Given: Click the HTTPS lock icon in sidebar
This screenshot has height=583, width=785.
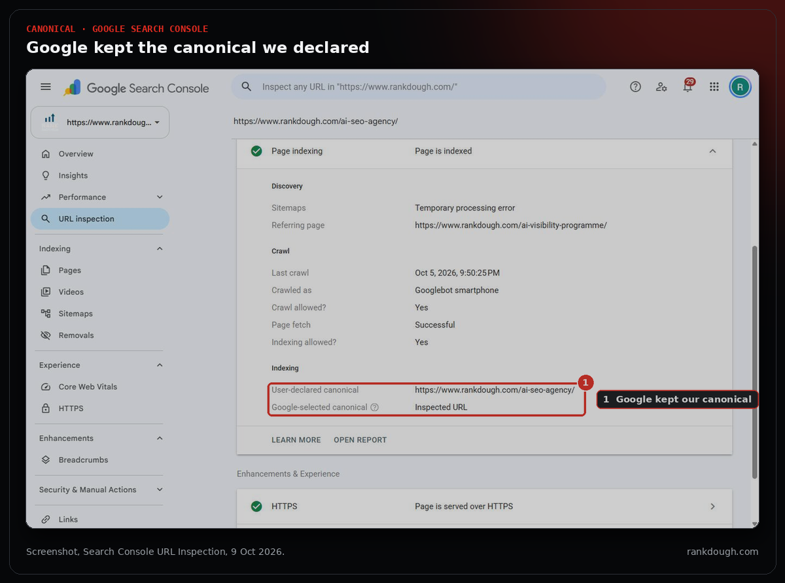Looking at the screenshot, I should (x=46, y=408).
